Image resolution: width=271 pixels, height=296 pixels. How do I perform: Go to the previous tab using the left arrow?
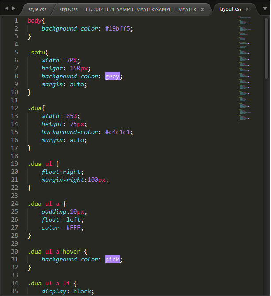point(7,8)
